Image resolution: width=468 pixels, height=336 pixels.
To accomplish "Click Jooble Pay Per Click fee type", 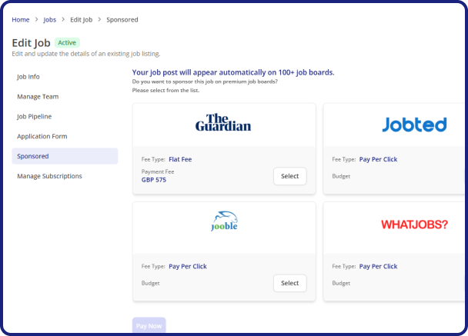I will click(188, 266).
